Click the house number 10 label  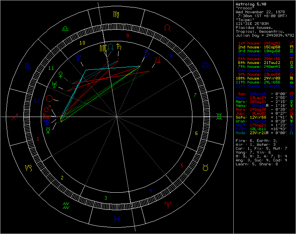click(82, 43)
